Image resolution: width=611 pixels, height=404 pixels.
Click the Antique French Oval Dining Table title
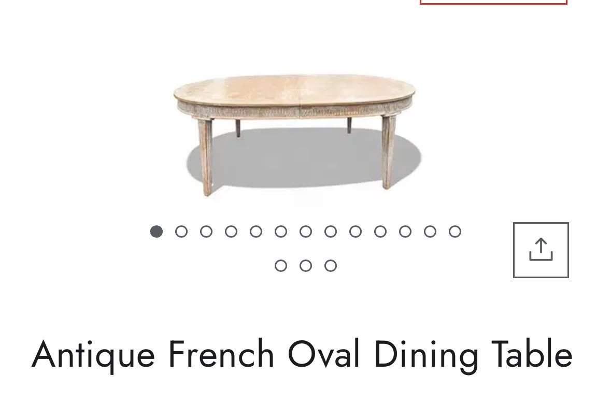[x=302, y=355]
